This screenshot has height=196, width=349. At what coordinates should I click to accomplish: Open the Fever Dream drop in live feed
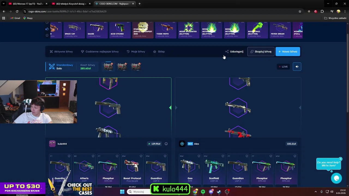tap(280, 30)
